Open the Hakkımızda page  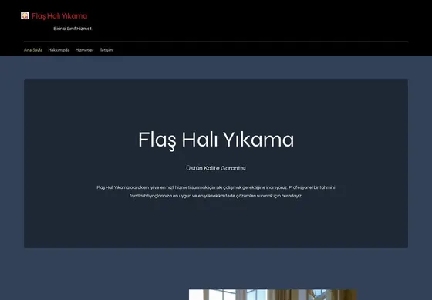(59, 50)
